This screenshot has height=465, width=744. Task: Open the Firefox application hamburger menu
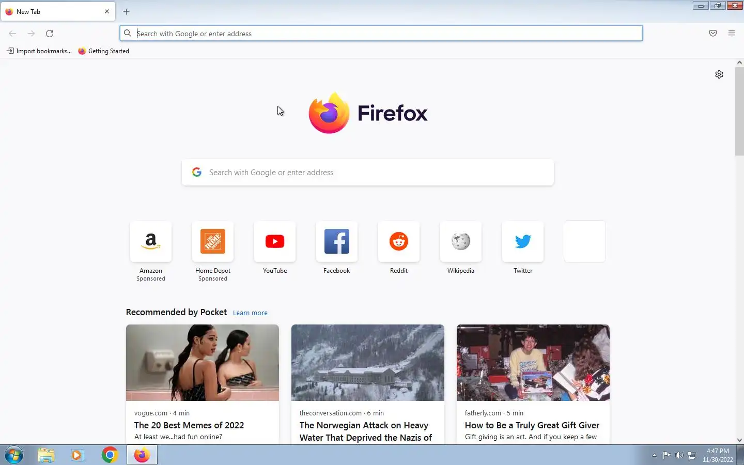[x=732, y=33]
